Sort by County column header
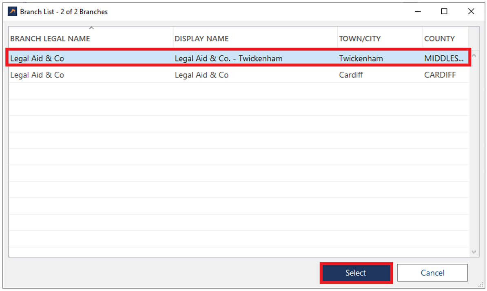 [439, 39]
